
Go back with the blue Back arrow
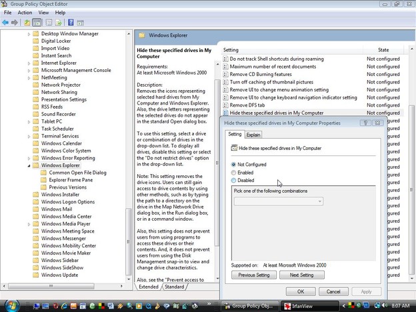click(5, 23)
